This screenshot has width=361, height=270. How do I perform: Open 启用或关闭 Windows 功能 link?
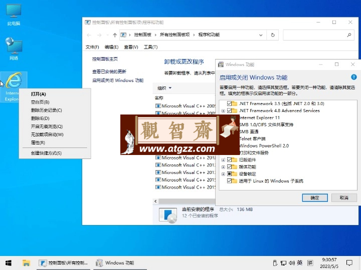118,80
